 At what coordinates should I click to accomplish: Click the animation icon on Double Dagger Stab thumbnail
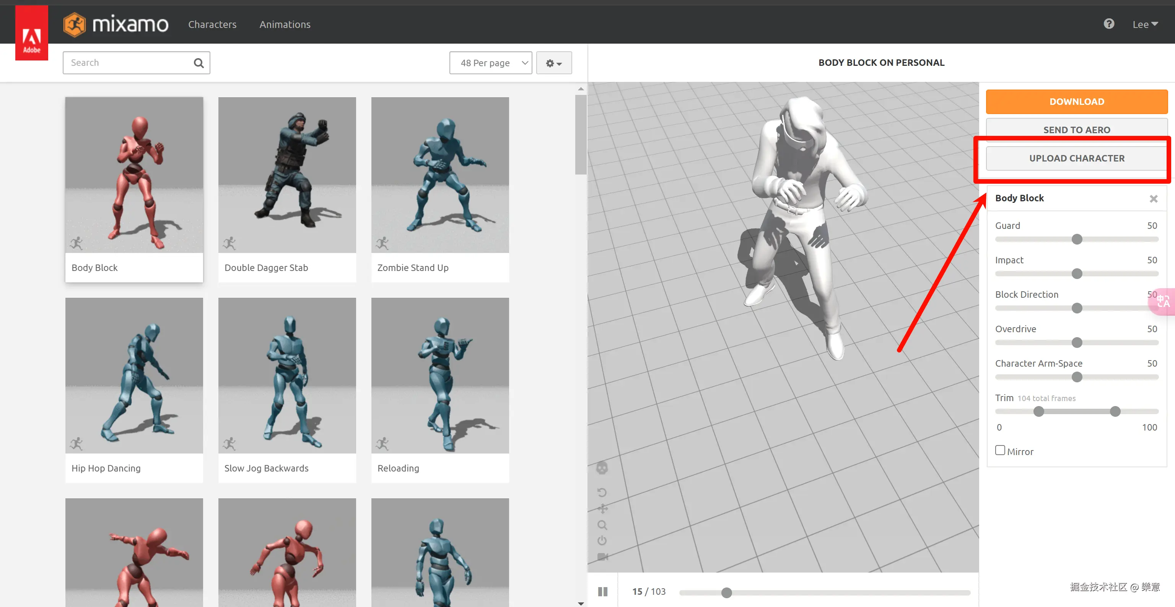click(229, 243)
